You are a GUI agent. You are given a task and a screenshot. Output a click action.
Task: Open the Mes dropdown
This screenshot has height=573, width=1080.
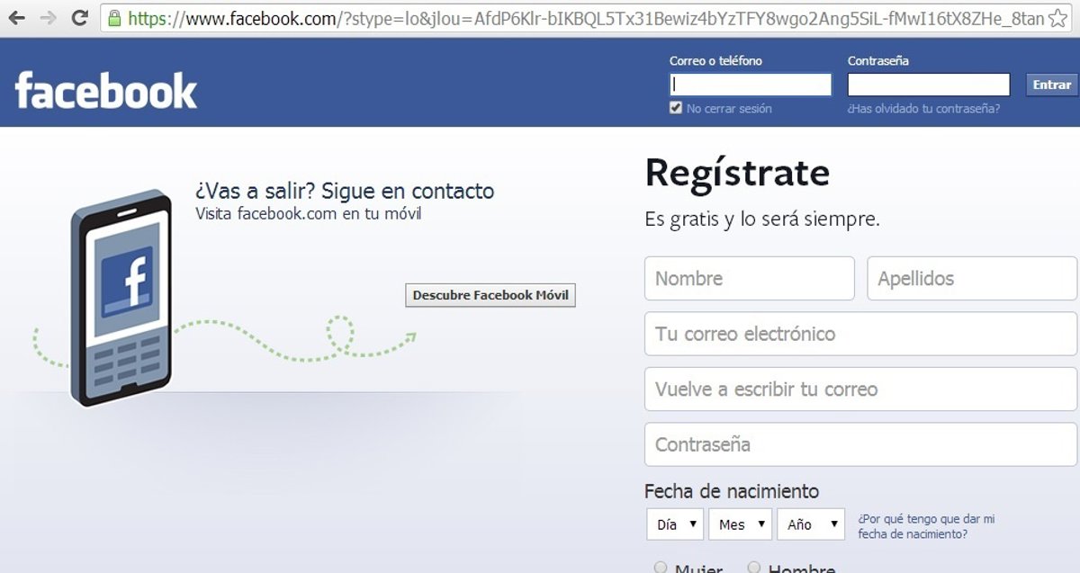pos(741,524)
